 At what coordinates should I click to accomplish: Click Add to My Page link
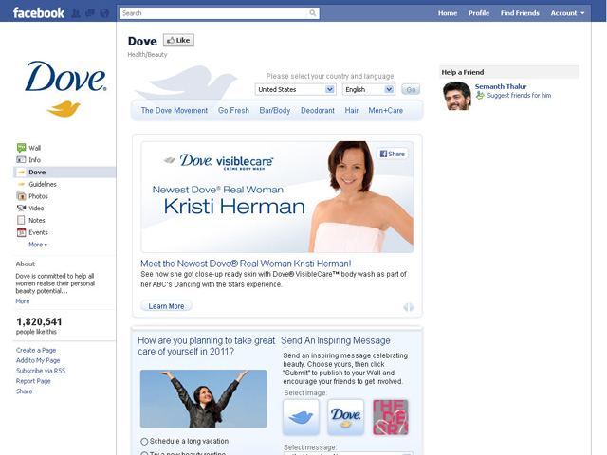38,360
